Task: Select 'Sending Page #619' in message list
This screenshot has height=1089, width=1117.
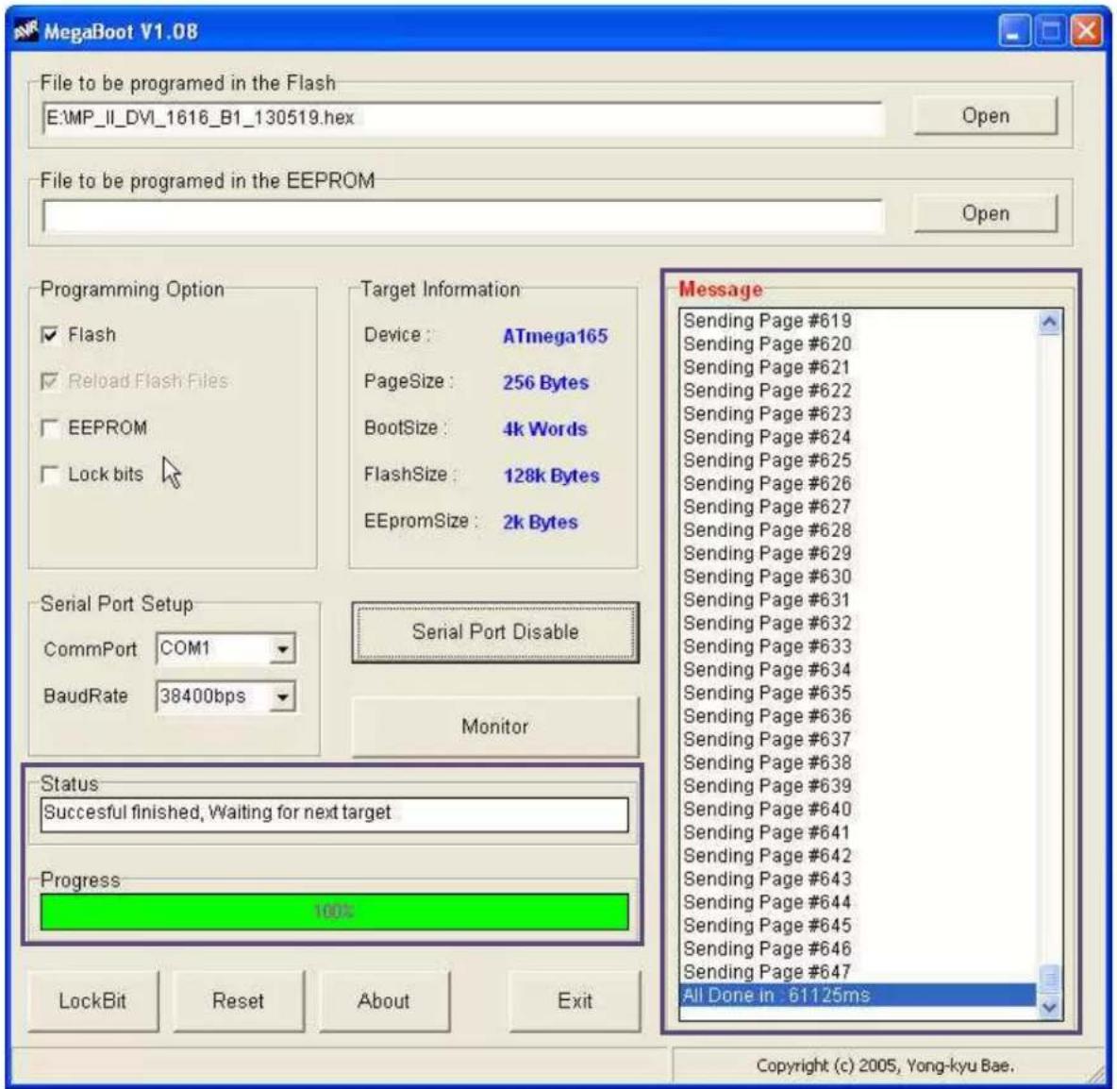Action: [x=858, y=321]
